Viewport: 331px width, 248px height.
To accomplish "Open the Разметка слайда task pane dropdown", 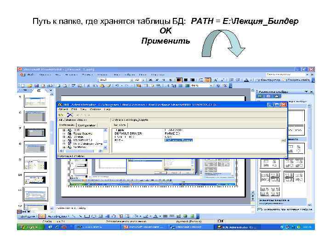I will pos(306,92).
